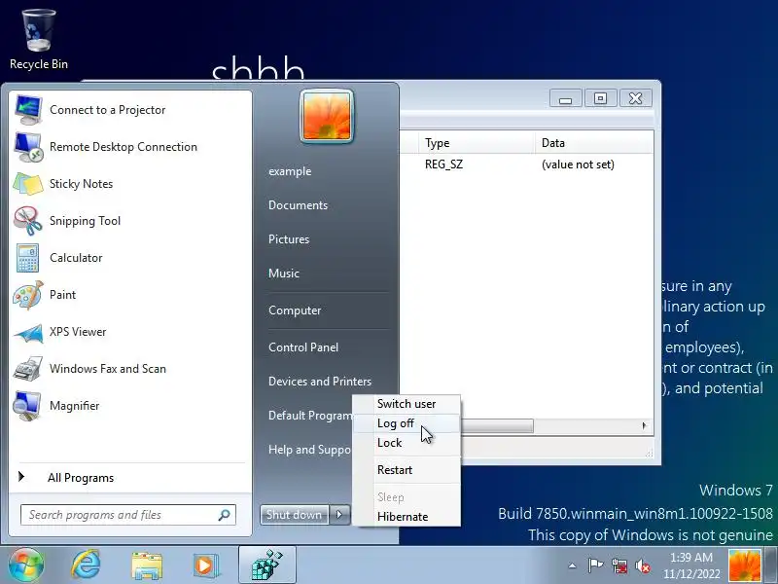The width and height of the screenshot is (778, 584).
Task: Click the Data column header
Action: 593,143
